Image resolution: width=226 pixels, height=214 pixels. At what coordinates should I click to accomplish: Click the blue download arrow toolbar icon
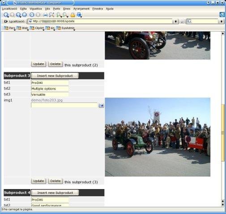click(79, 15)
